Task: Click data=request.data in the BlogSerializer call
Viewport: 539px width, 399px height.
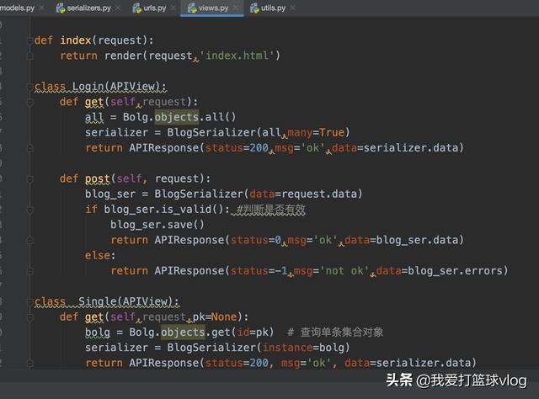Action: tap(303, 194)
